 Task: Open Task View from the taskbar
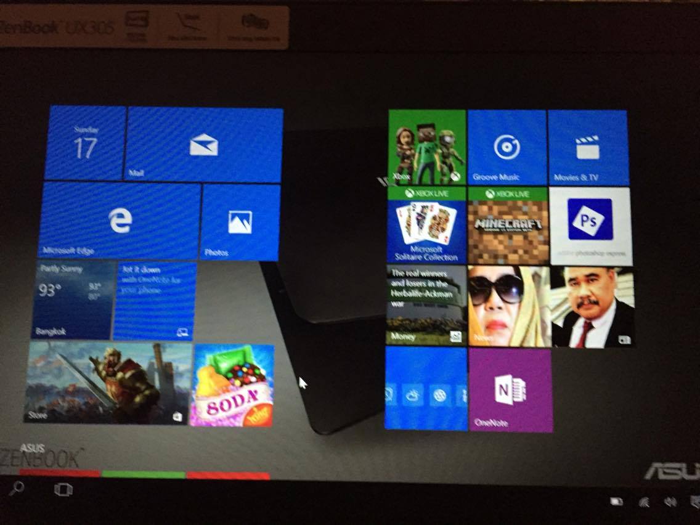pyautogui.click(x=63, y=490)
